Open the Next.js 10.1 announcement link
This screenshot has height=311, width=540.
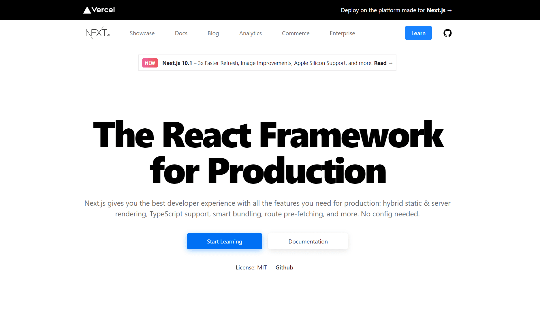click(x=267, y=63)
